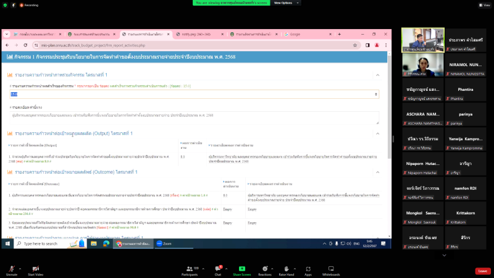Click the activity details text field
This screenshot has width=494, height=278.
click(195, 116)
